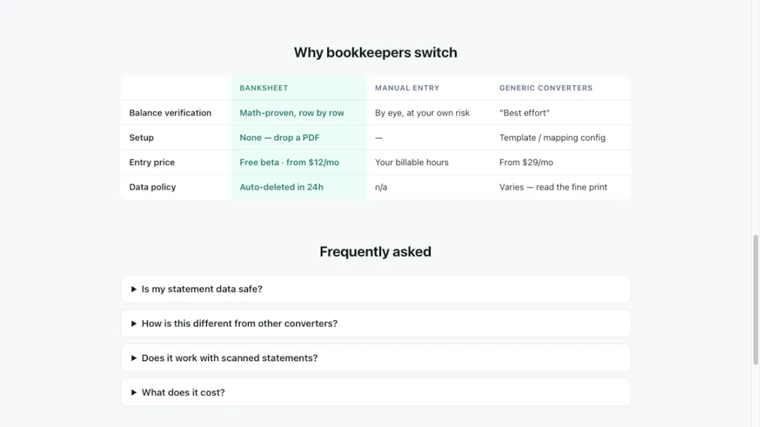
Task: Click the 'Your billable hours' cell
Action: tap(429, 162)
